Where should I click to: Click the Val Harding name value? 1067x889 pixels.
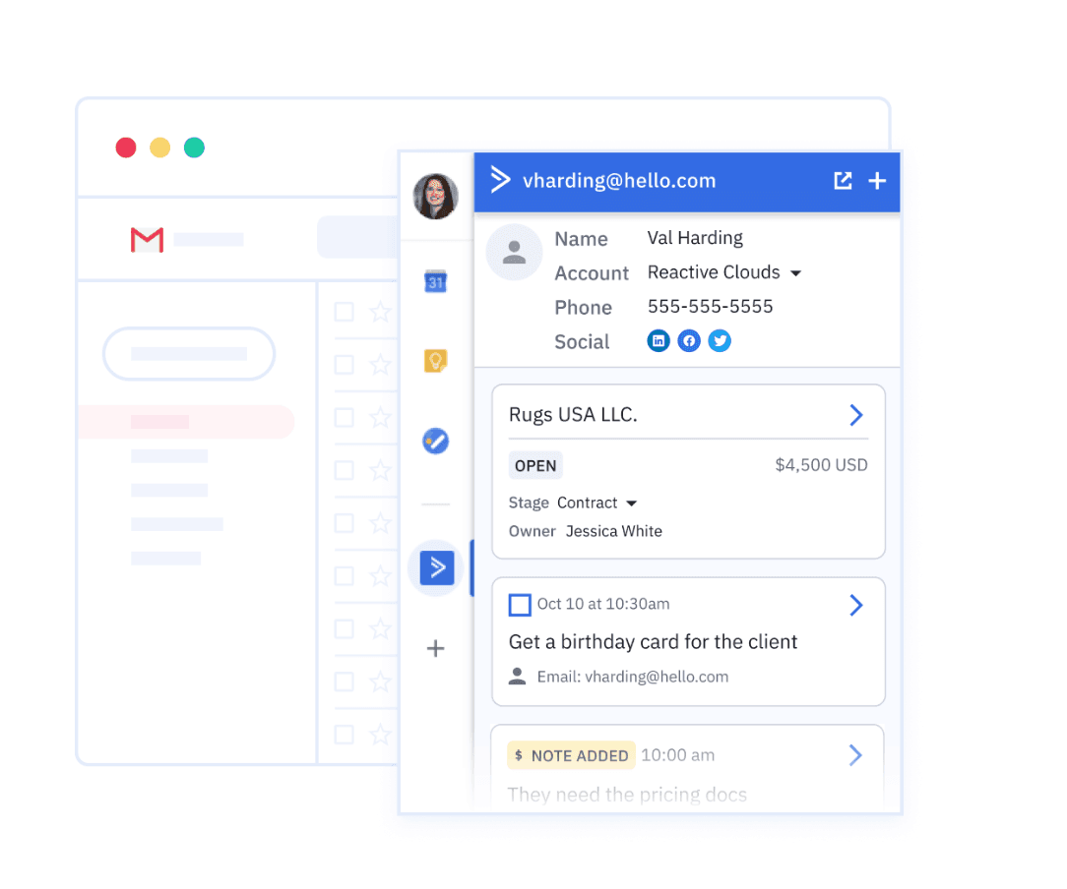pyautogui.click(x=695, y=238)
